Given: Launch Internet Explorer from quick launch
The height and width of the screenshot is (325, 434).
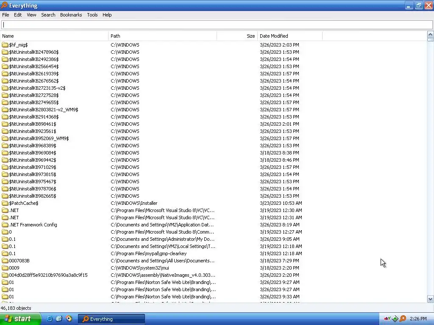Looking at the screenshot, I should click(x=49, y=319).
